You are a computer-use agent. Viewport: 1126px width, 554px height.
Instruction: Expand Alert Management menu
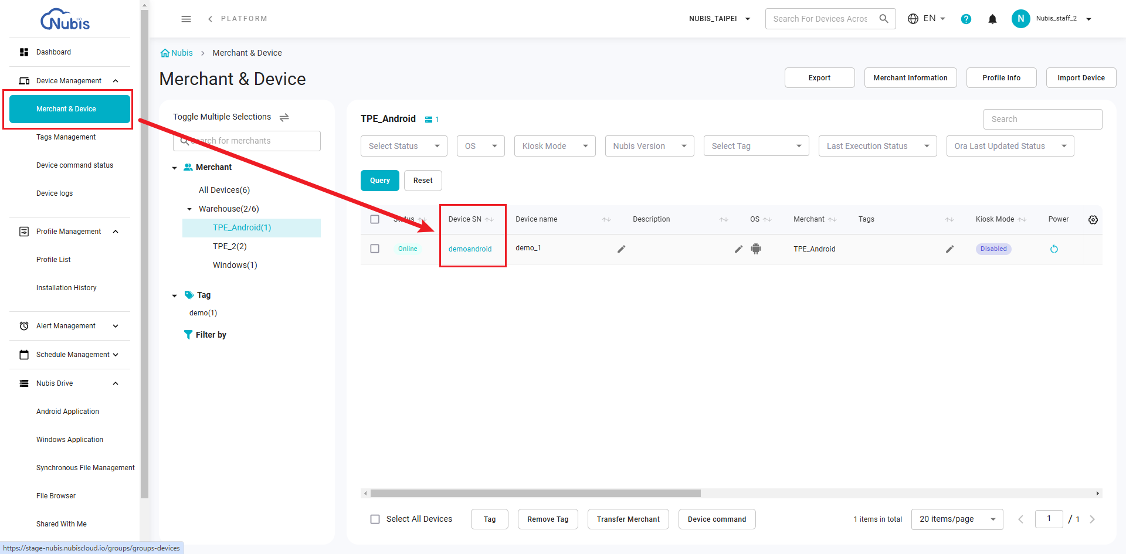coord(70,326)
